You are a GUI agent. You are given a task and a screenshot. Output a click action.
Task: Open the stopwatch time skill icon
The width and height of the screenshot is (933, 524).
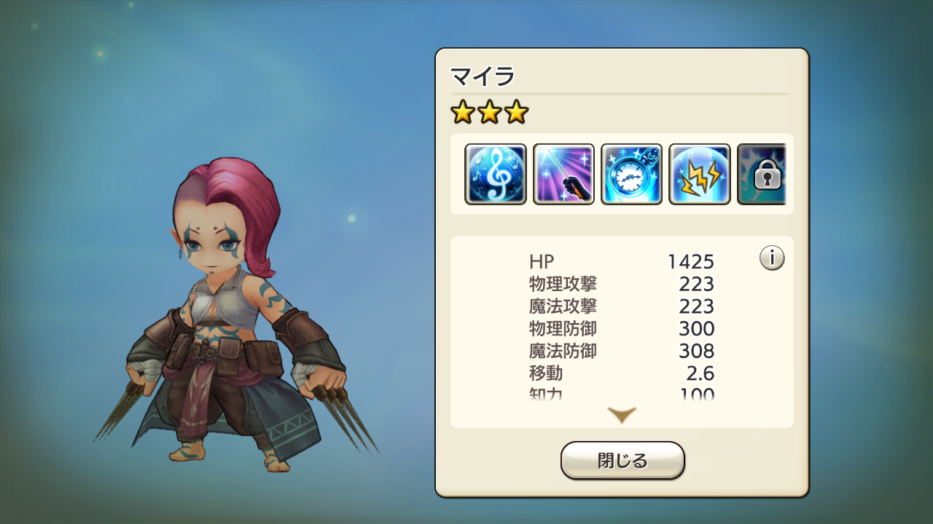tap(631, 174)
